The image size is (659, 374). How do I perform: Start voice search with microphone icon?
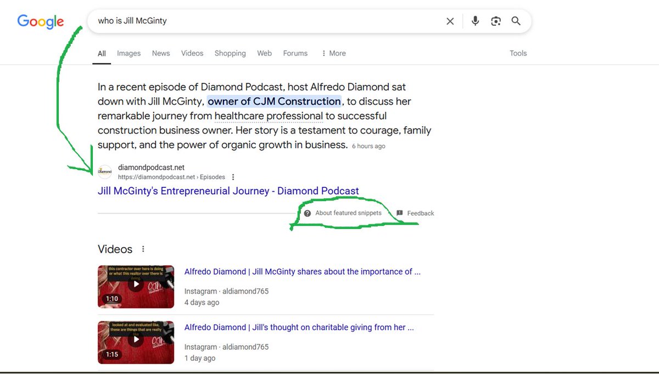pyautogui.click(x=475, y=21)
